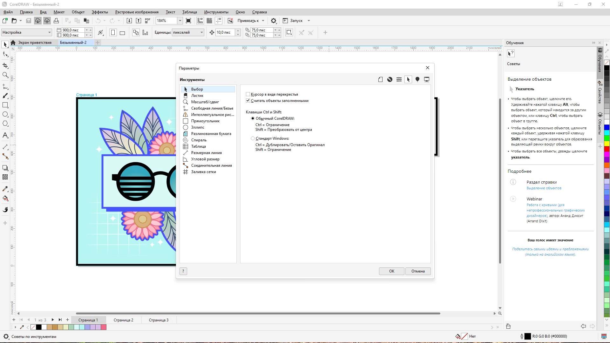Click the Print icon in toolbar
This screenshot has height=343, width=610.
coord(56,21)
